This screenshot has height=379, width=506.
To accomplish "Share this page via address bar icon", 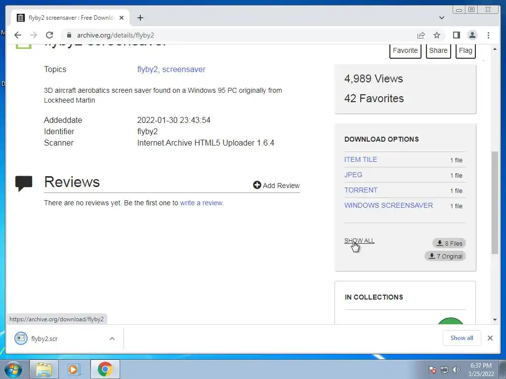I will pos(421,35).
